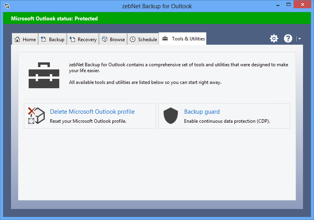Go to the Browse tab

click(113, 39)
